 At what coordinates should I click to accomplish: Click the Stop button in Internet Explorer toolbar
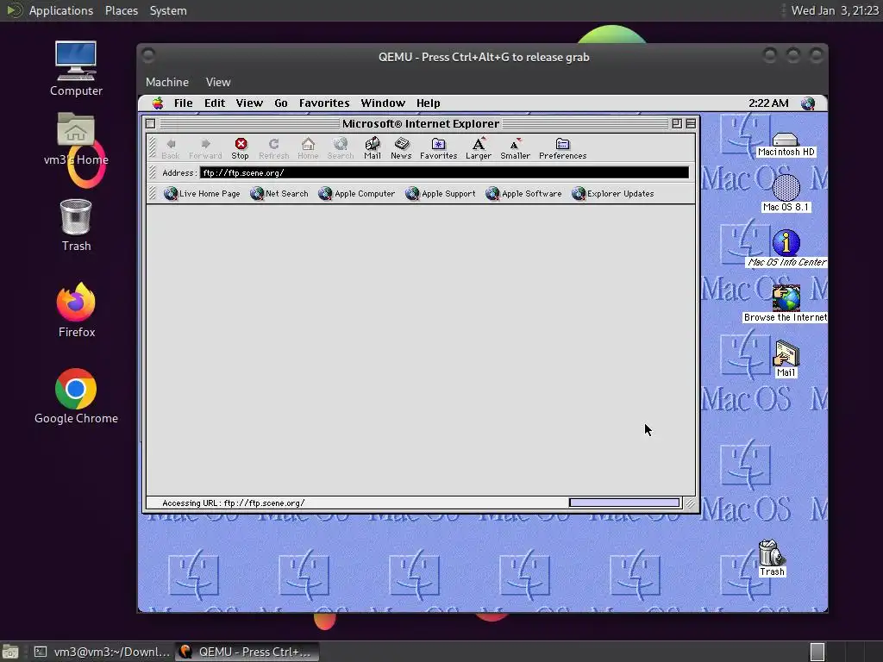(240, 148)
